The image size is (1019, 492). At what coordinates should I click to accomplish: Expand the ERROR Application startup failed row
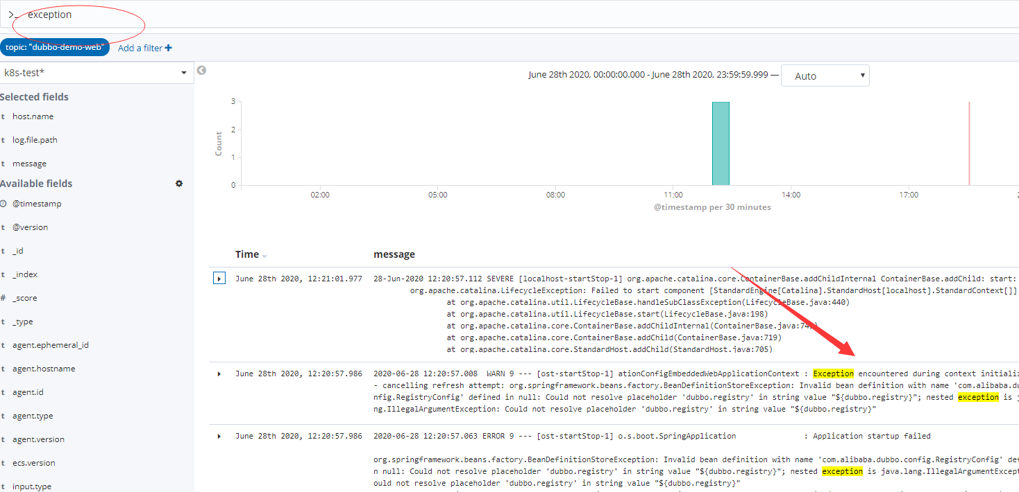point(219,437)
